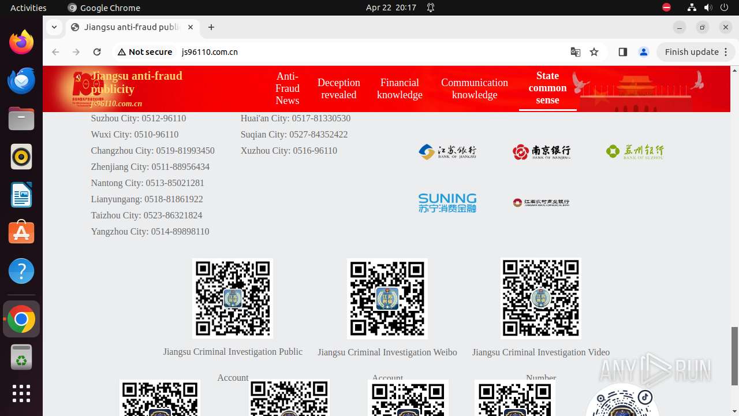Open a new browser tab

[x=211, y=27]
